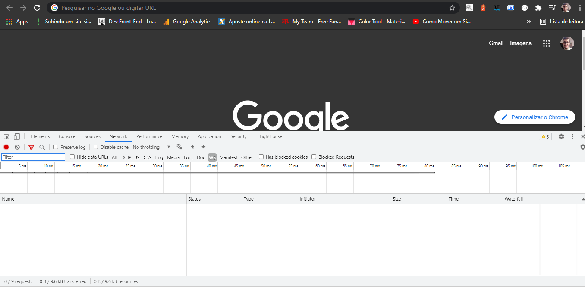Image resolution: width=585 pixels, height=287 pixels.
Task: Switch to the Performance tab
Action: click(149, 136)
